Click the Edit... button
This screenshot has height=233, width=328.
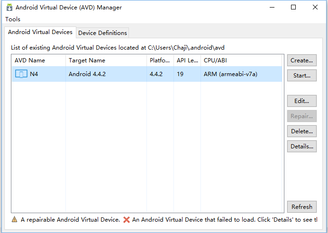coord(301,101)
